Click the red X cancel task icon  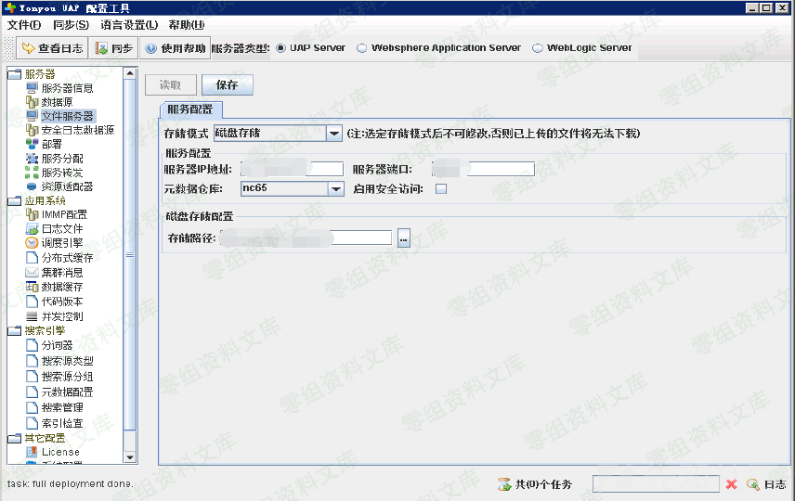(x=732, y=484)
